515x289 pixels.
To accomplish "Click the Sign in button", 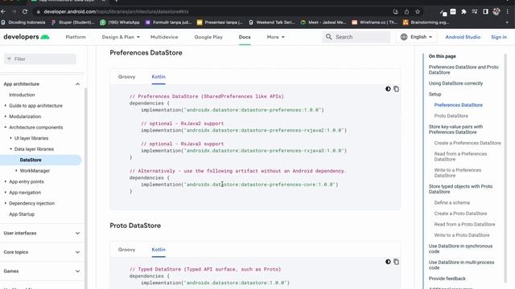I will point(499,37).
